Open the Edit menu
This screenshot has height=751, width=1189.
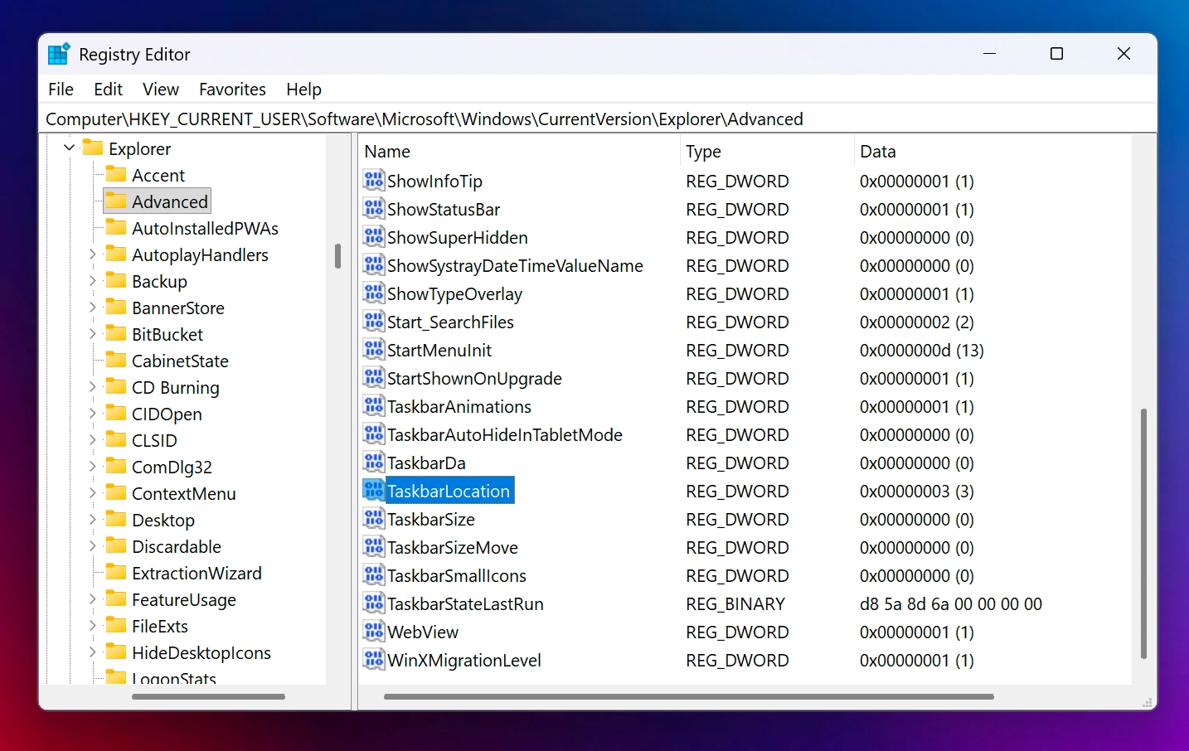[x=108, y=89]
